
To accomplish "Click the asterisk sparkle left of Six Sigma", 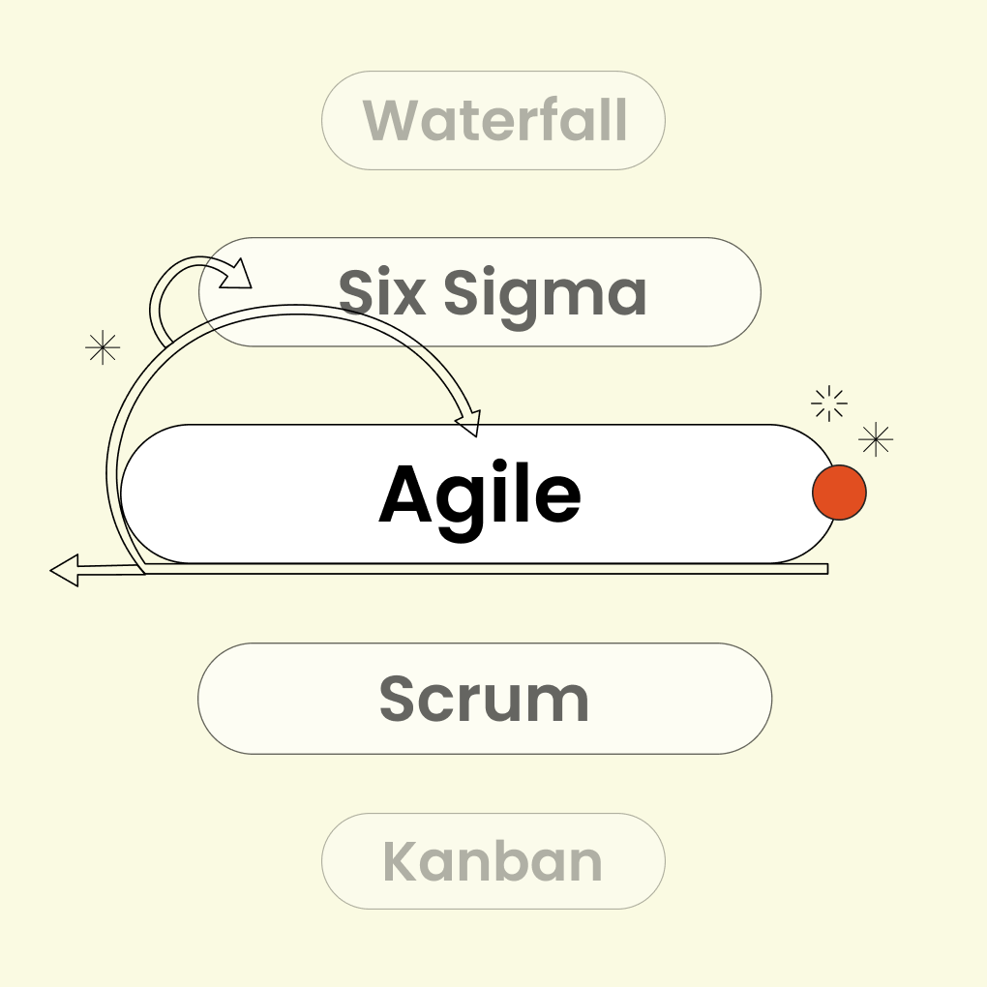I will pyautogui.click(x=103, y=347).
